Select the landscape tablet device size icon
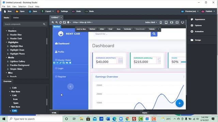218x122 pixels. pos(172,22)
